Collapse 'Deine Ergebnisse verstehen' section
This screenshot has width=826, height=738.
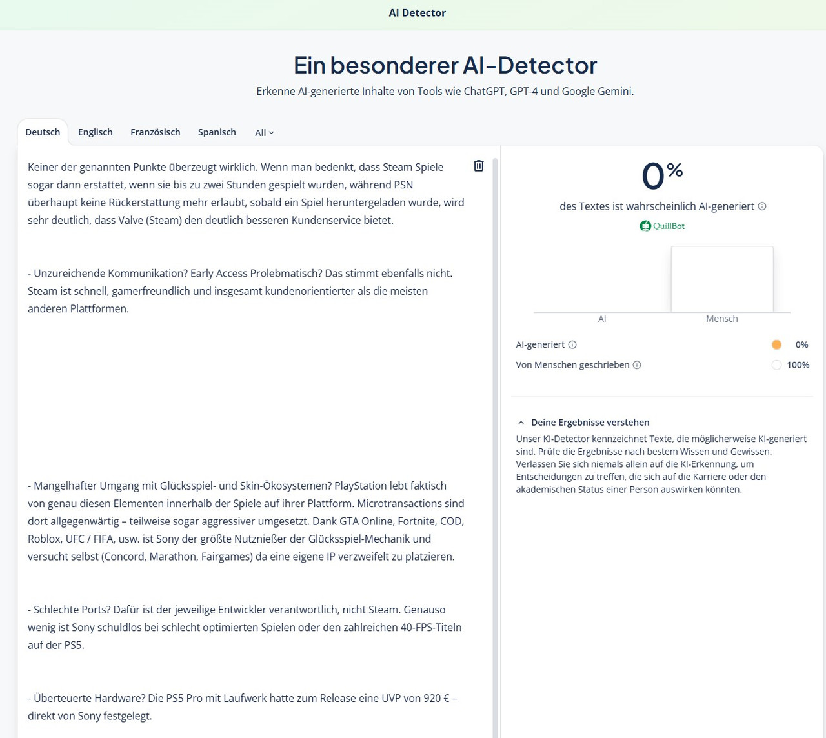[x=583, y=423]
